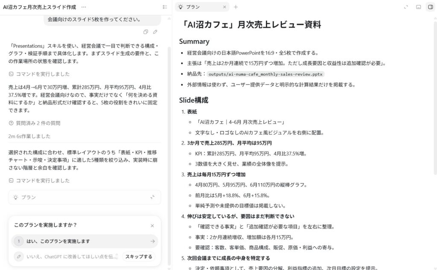Expand the second コマンドを実行しました entry
This screenshot has height=270, width=437.
(x=39, y=180)
